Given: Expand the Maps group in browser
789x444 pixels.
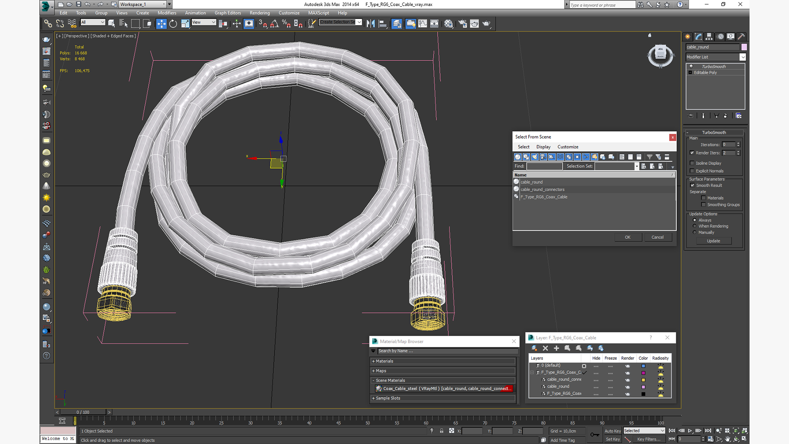Looking at the screenshot, I should [443, 371].
